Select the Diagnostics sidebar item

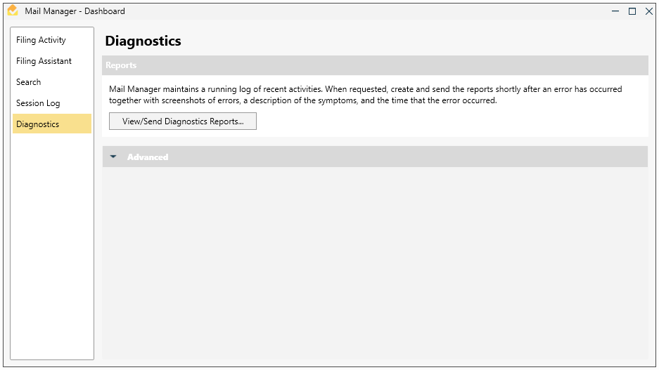[38, 124]
